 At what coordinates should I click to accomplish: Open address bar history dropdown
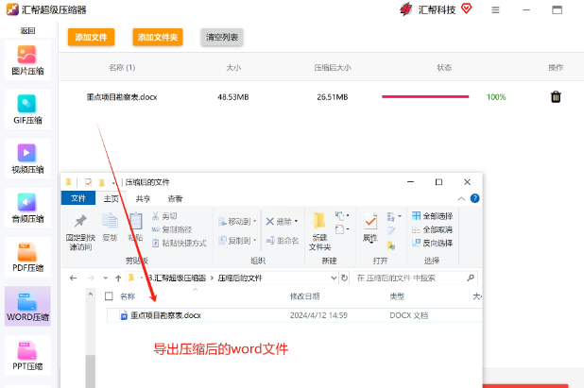pyautogui.click(x=334, y=278)
